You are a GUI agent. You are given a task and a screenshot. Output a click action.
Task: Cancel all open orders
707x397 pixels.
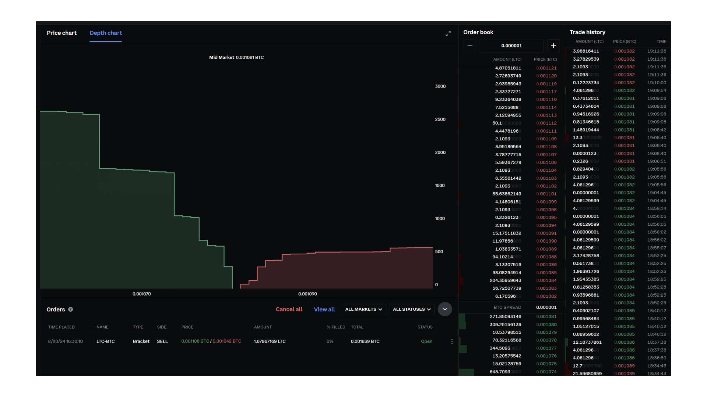coord(289,309)
